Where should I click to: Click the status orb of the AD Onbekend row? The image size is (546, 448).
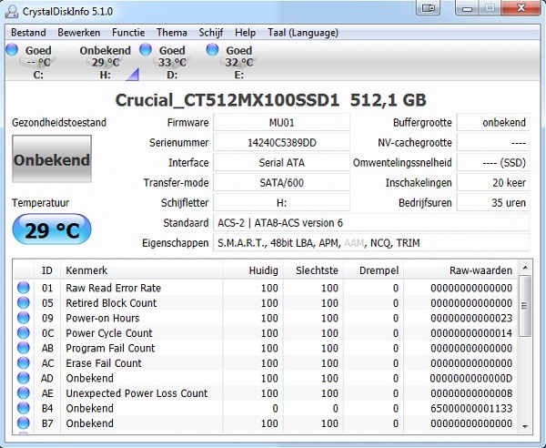24,378
